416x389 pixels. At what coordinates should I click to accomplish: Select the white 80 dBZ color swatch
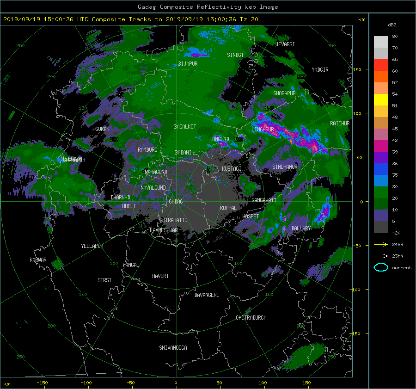381,42
